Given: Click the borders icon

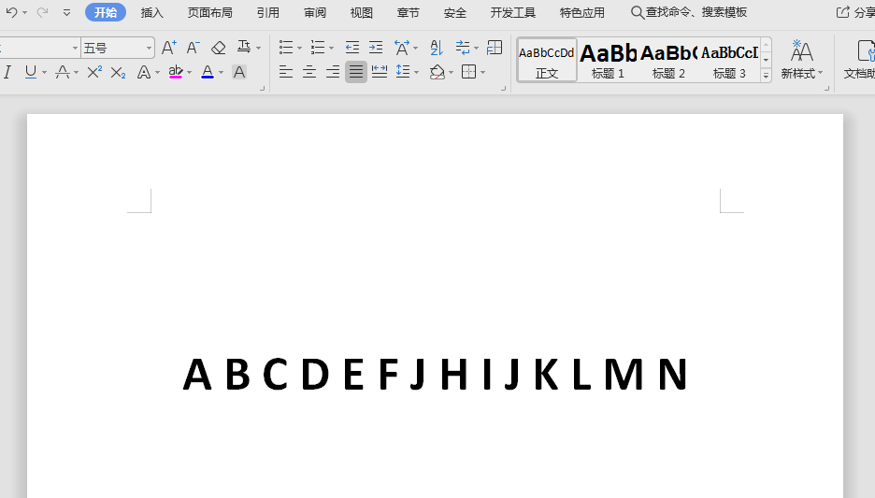Looking at the screenshot, I should 468,72.
